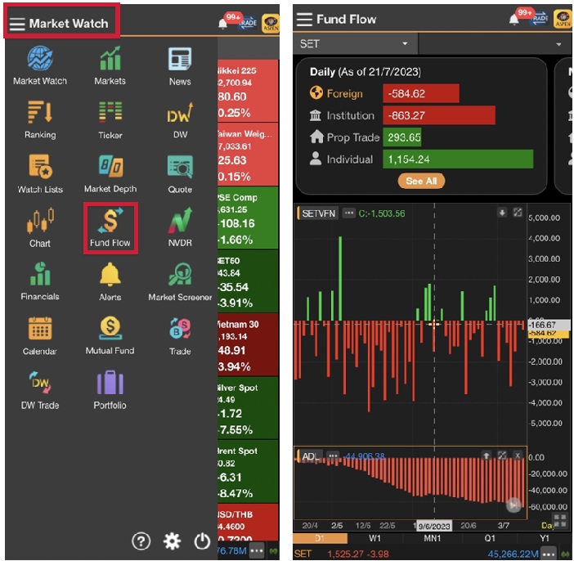Tap the hamburger menu next to Market Watch
Viewport: 574px width, 561px height.
(17, 24)
